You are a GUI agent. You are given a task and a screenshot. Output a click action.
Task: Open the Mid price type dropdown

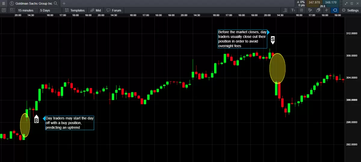click(x=96, y=10)
